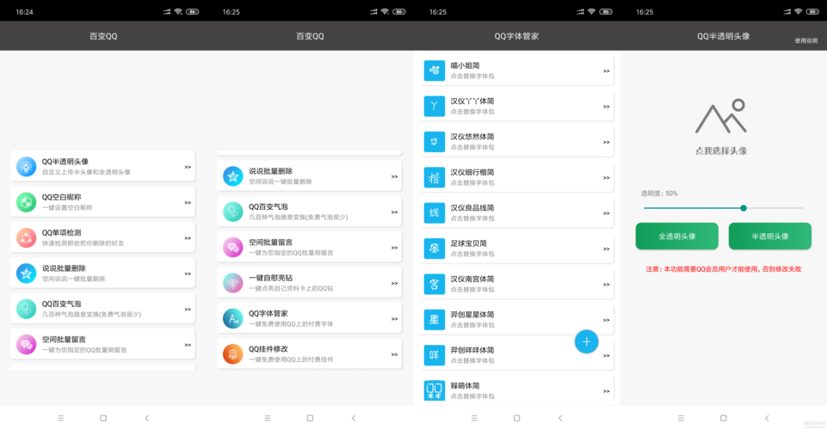The width and height of the screenshot is (827, 430).
Task: Open the >> arrow on QQ空白昵称 row
Action: [x=188, y=202]
